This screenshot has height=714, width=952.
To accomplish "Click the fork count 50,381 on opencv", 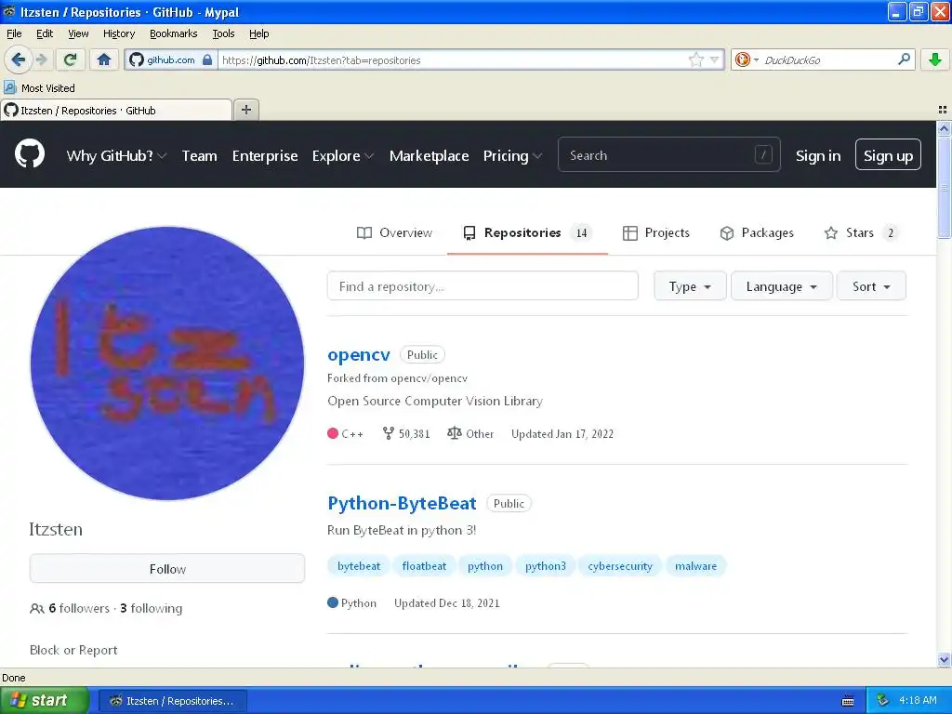I will click(406, 433).
